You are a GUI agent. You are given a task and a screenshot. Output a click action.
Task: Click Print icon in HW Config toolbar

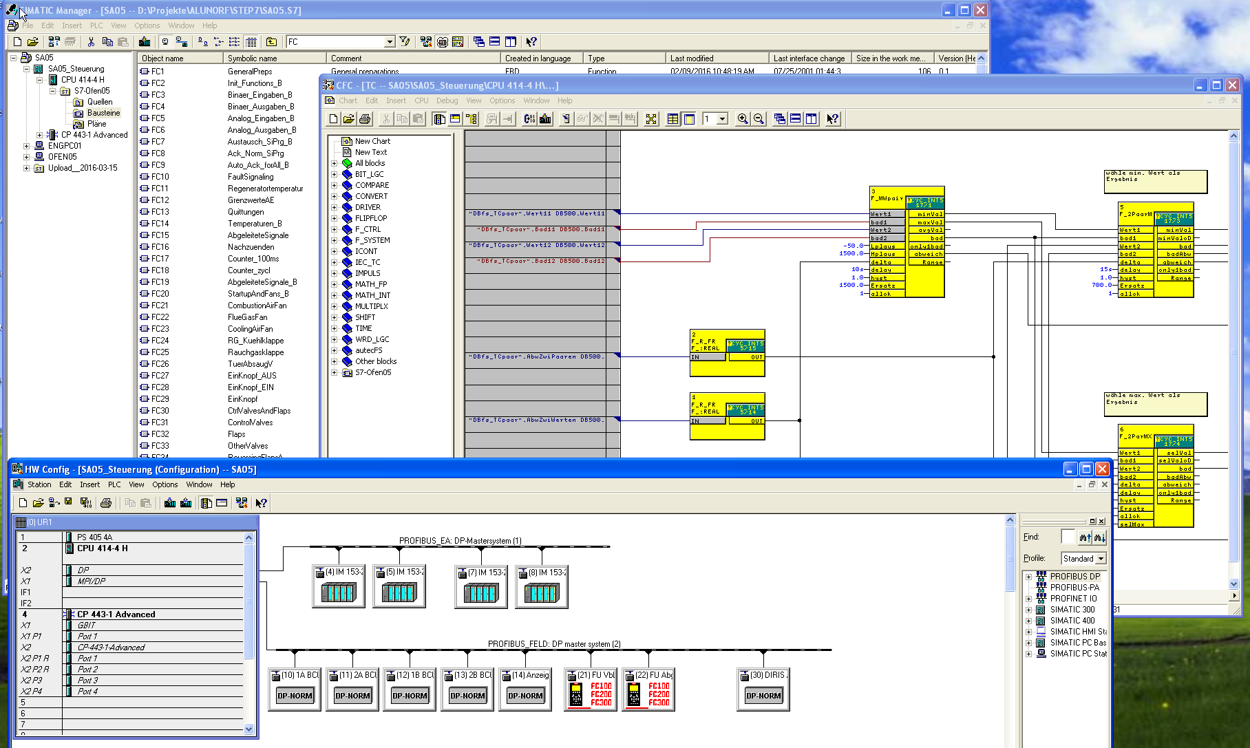[x=106, y=503]
